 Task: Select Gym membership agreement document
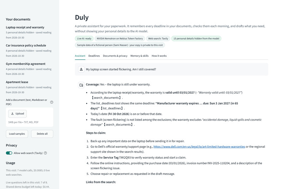(x=25, y=64)
